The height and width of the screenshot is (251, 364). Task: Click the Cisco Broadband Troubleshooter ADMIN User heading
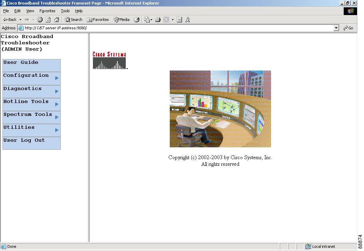point(27,43)
